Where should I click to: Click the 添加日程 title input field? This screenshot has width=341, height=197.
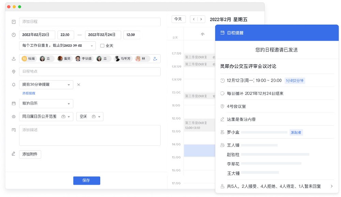90,22
